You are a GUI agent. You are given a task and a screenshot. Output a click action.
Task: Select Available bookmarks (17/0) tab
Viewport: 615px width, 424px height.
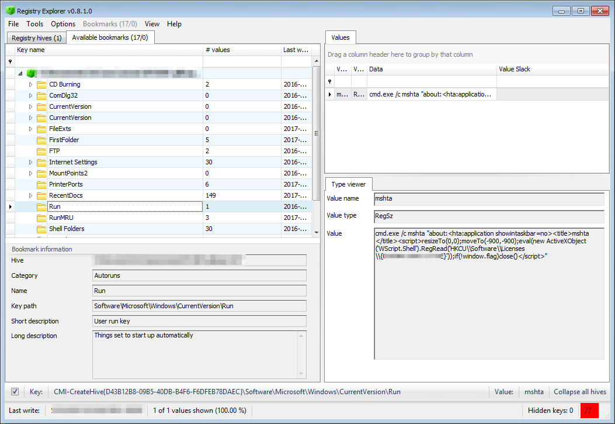coord(110,37)
